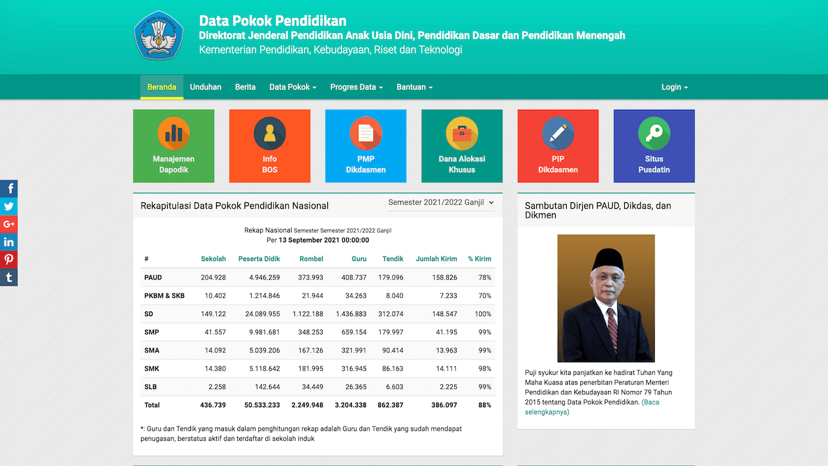Click SLB Tendik value 6.603
Image resolution: width=828 pixels, height=466 pixels.
[x=395, y=387]
